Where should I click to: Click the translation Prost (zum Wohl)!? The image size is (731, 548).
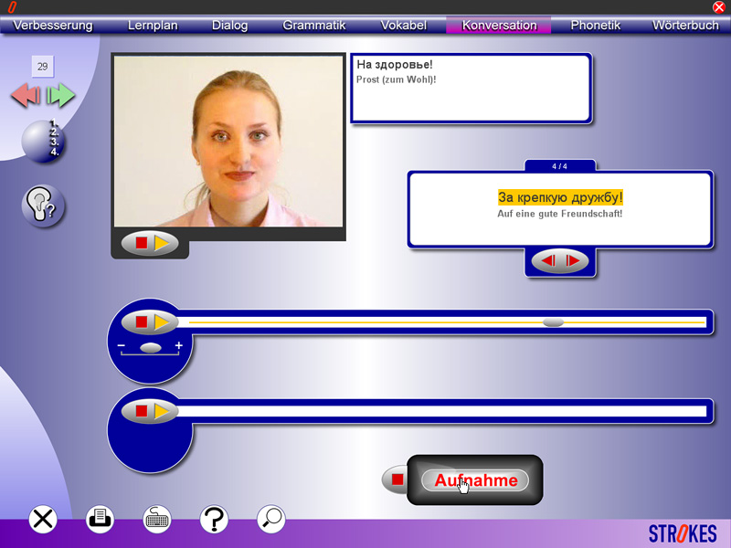point(397,79)
